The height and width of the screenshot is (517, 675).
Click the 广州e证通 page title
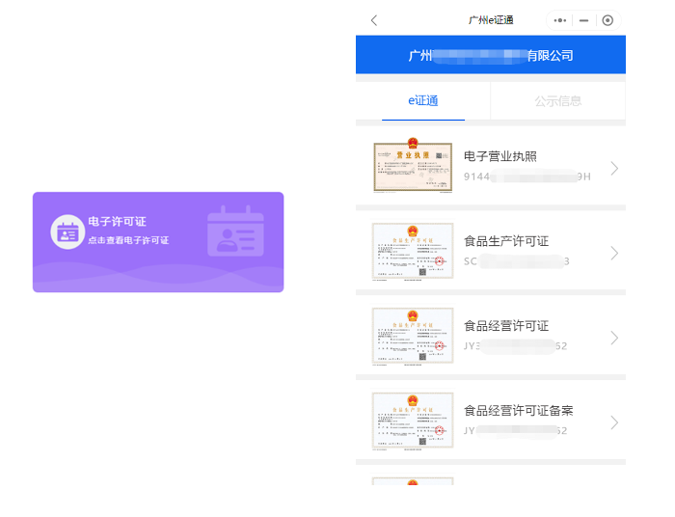point(490,20)
